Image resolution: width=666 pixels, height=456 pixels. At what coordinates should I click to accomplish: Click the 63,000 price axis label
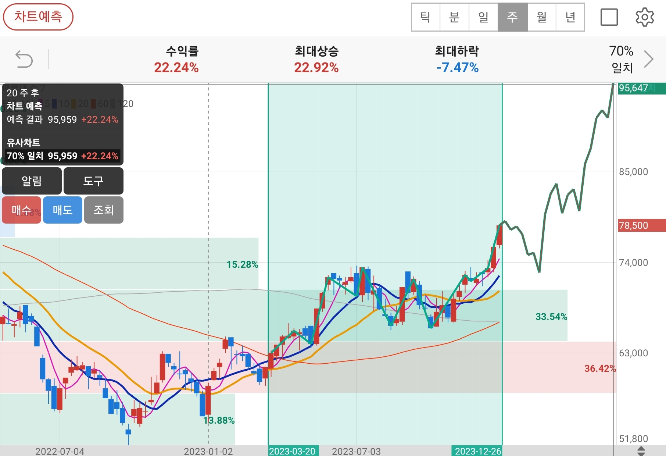point(633,353)
